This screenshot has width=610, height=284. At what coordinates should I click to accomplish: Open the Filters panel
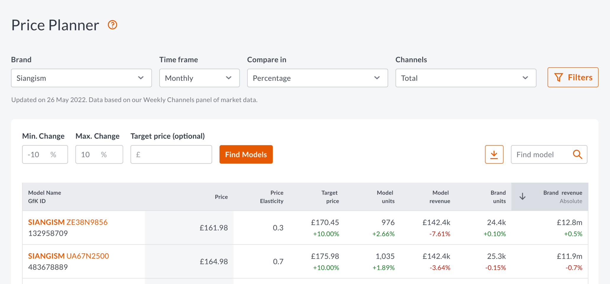point(573,77)
